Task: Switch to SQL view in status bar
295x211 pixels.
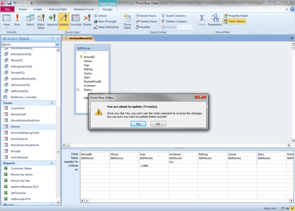Action: [287, 208]
